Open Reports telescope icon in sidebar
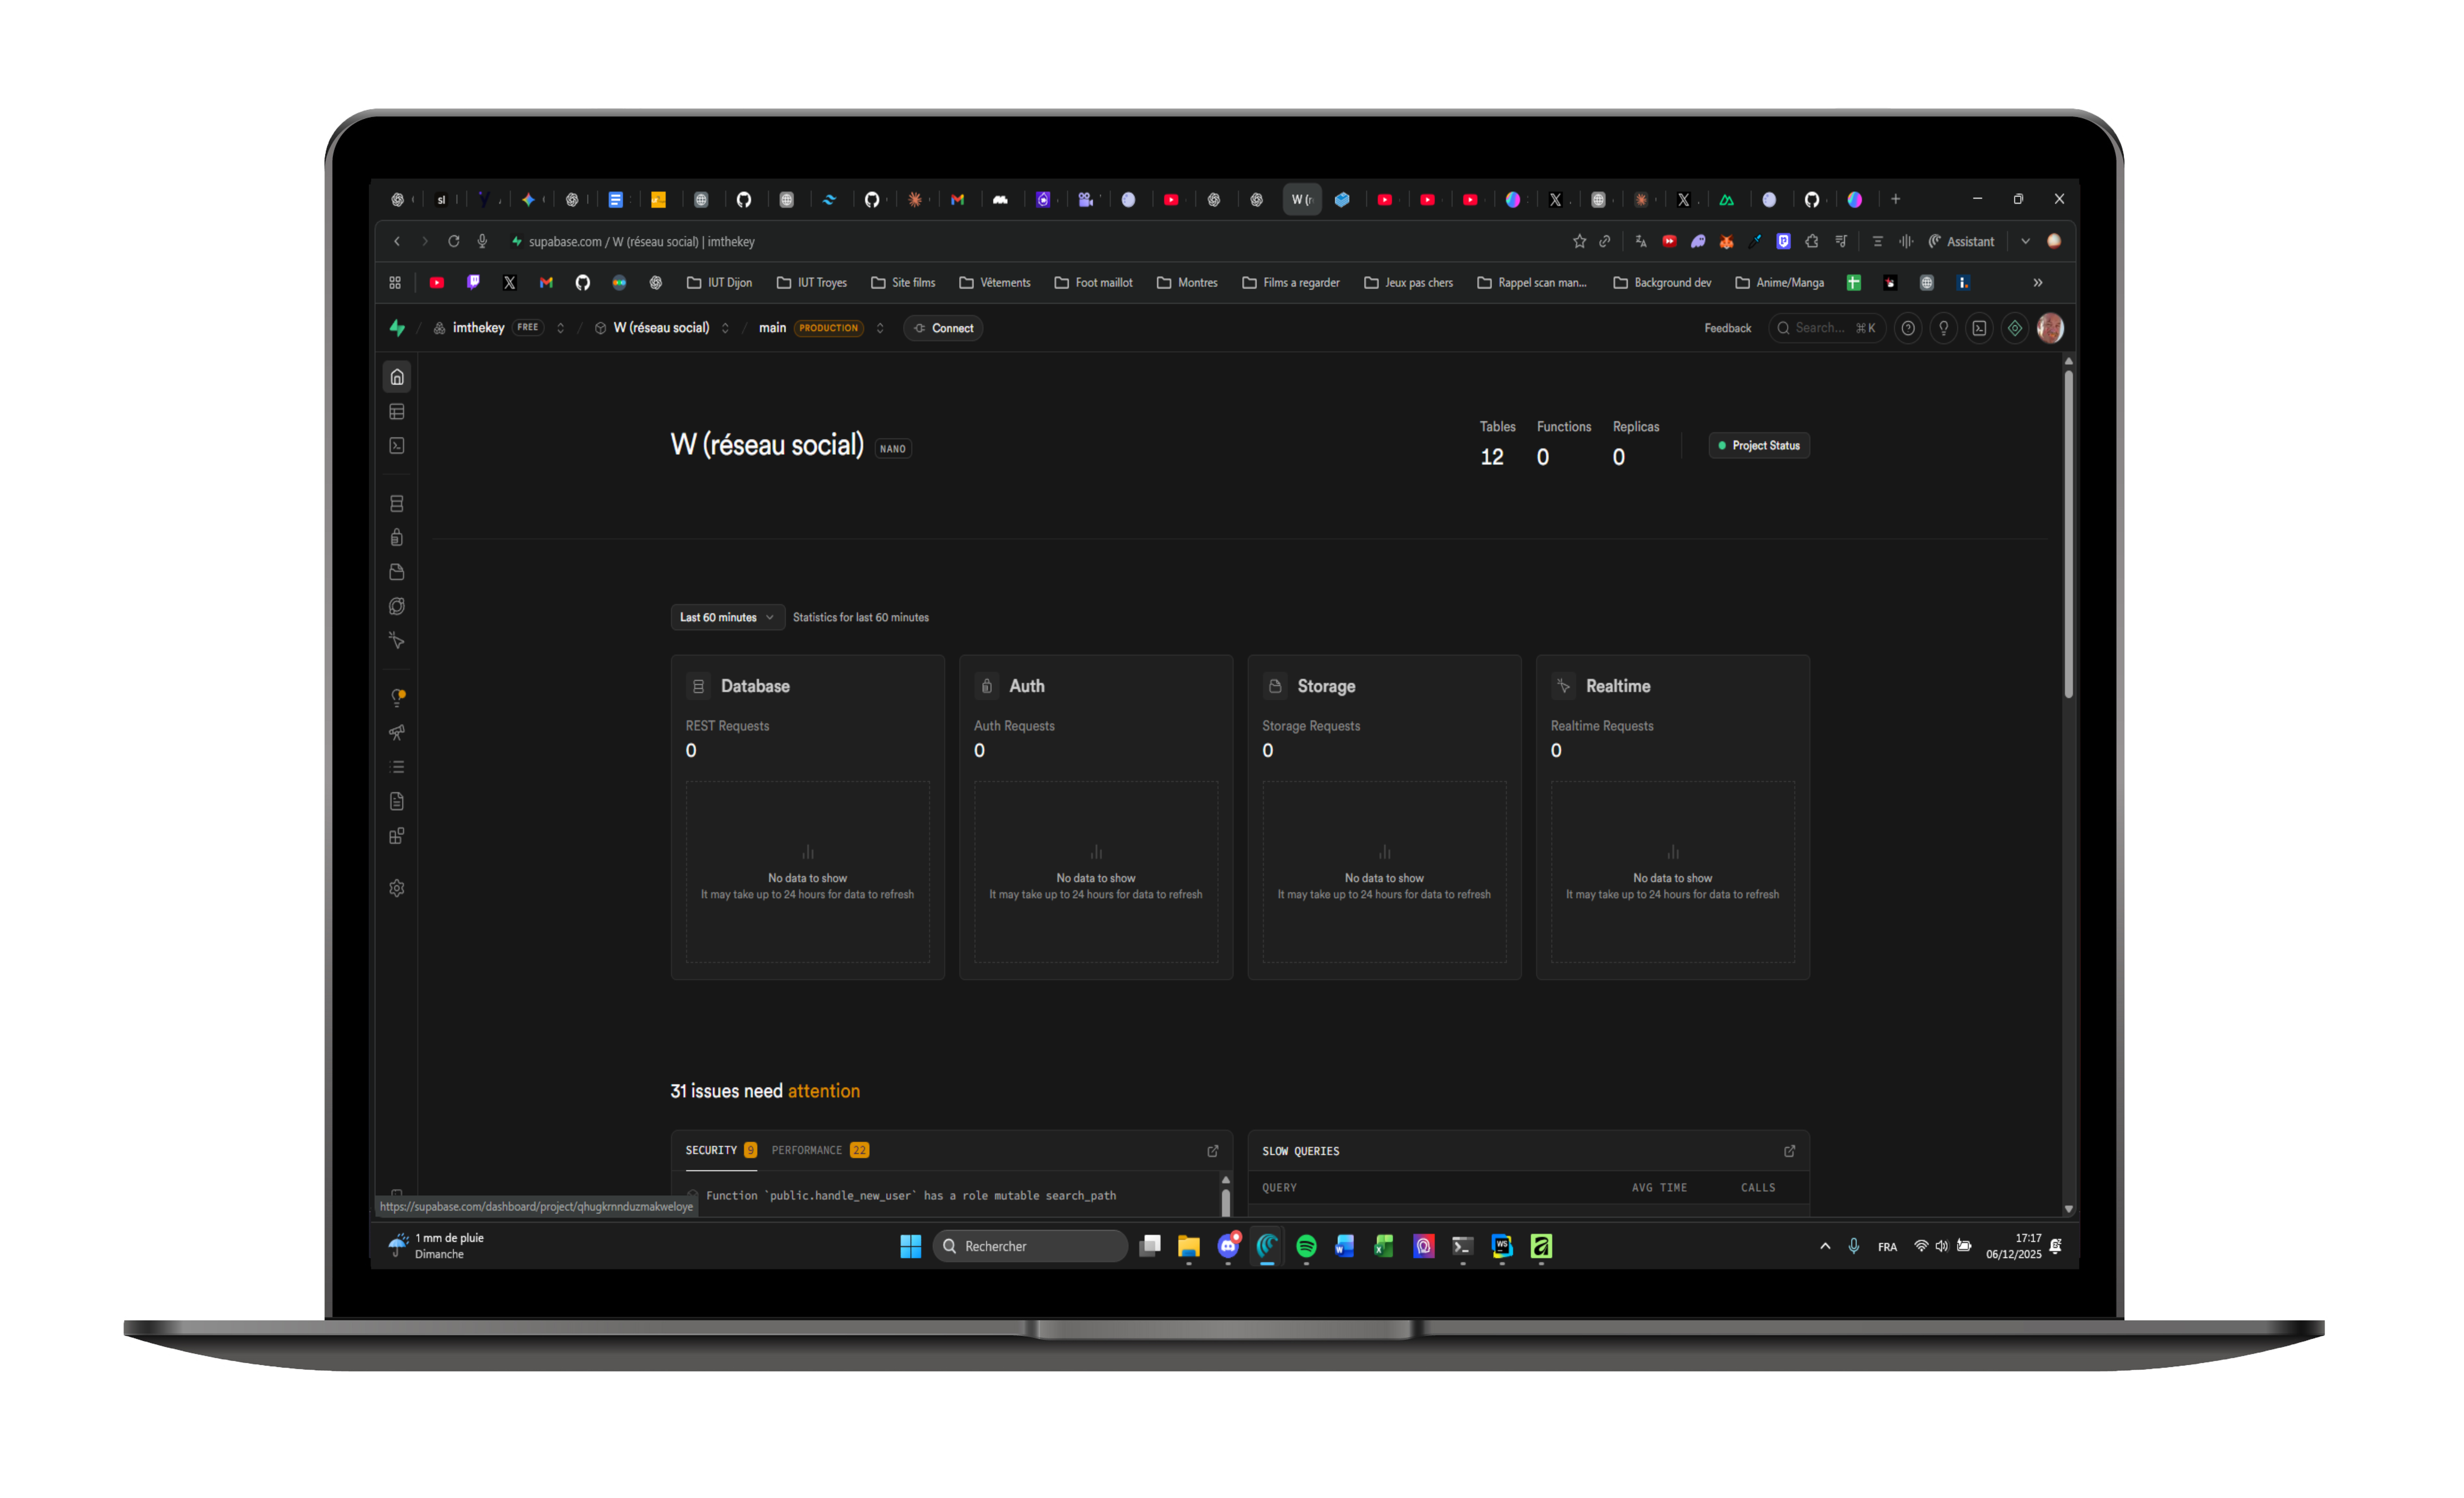This screenshot has width=2464, height=1498. [397, 733]
